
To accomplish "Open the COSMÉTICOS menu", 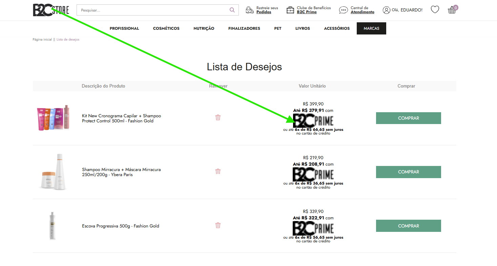I will pos(166,28).
